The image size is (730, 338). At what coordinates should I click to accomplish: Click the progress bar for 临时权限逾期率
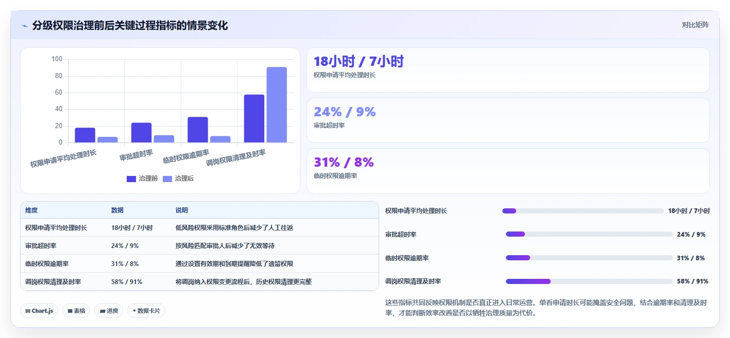[x=589, y=258]
